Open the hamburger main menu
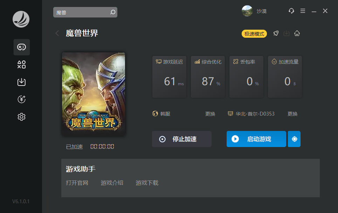This screenshot has height=213, width=338. [303, 11]
